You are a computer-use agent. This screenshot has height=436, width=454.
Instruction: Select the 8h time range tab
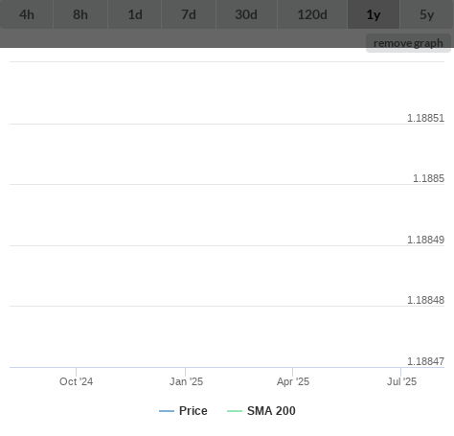(80, 14)
